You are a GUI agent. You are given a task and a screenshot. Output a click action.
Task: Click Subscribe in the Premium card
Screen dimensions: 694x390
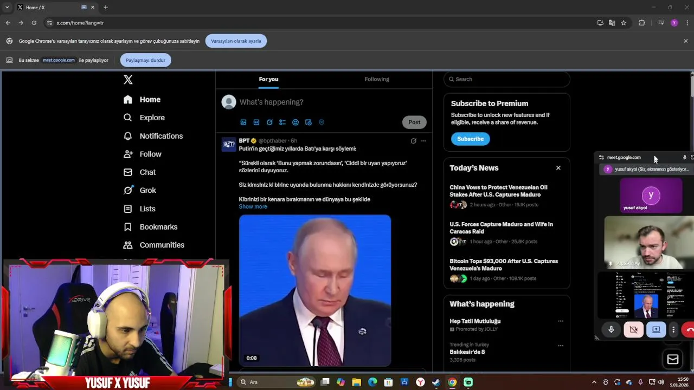tap(470, 139)
